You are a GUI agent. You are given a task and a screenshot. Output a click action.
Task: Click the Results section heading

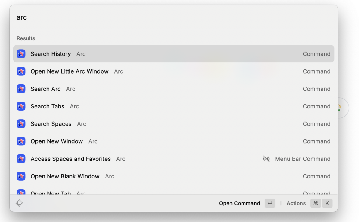point(26,38)
